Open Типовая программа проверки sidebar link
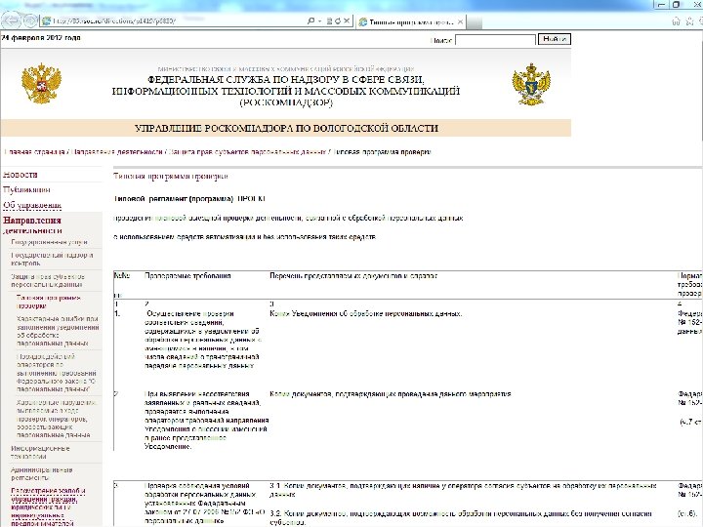The height and width of the screenshot is (527, 703). coord(49,302)
